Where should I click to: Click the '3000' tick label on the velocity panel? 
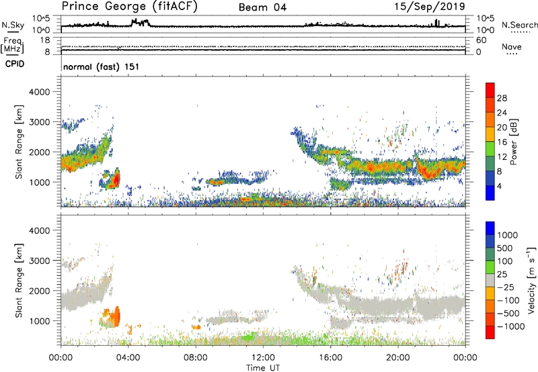(x=39, y=261)
